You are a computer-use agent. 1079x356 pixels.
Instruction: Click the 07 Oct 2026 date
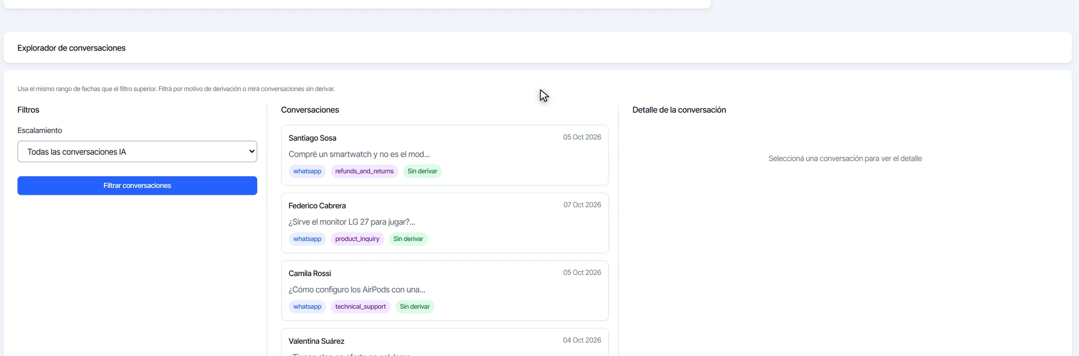tap(582, 205)
